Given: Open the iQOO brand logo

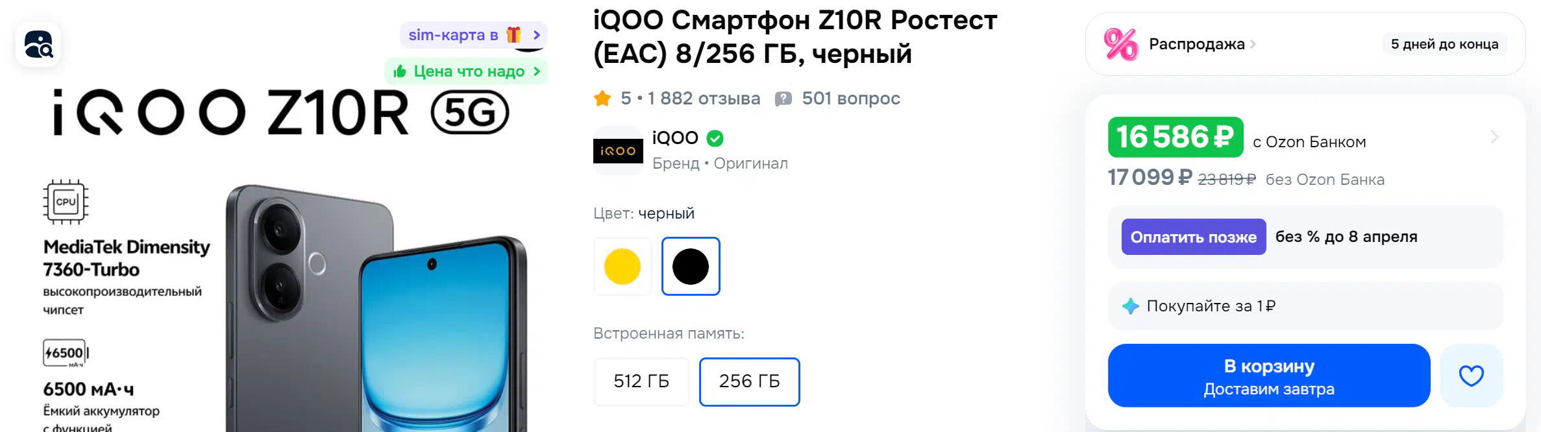Looking at the screenshot, I should [618, 150].
